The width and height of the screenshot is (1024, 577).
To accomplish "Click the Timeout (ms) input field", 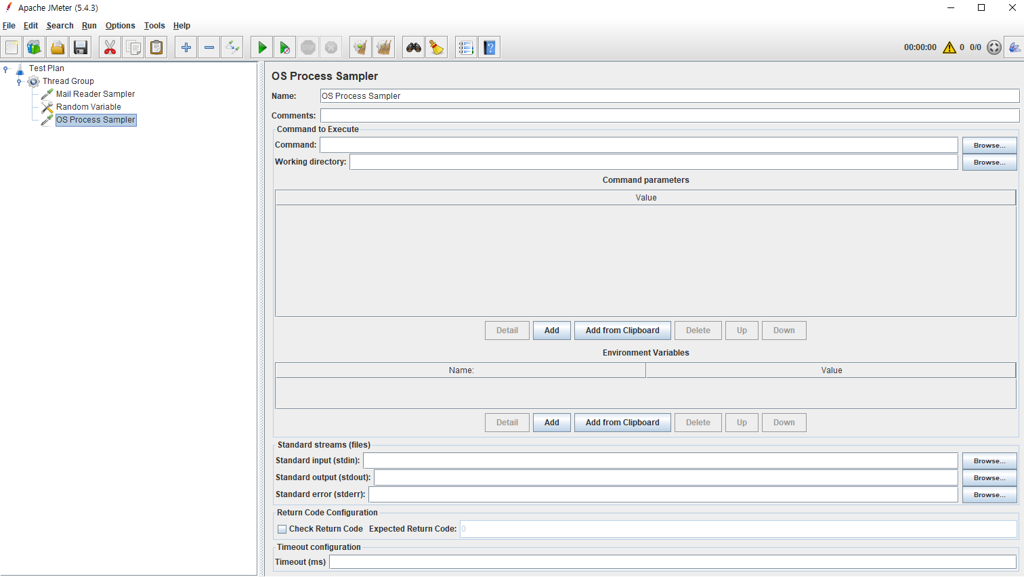I will pyautogui.click(x=673, y=562).
